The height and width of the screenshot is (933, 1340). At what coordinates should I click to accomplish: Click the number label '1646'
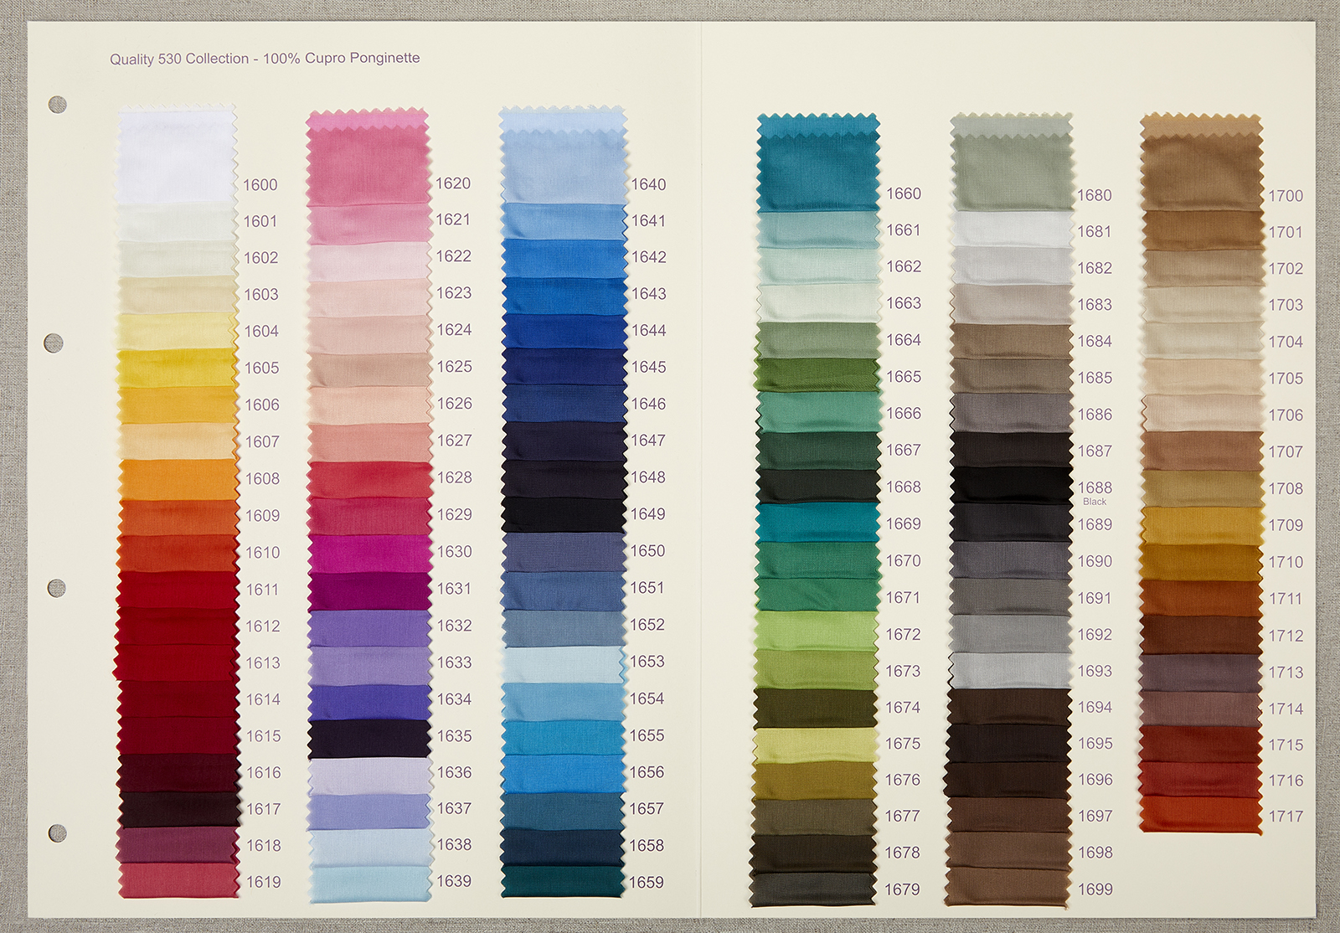coord(648,404)
